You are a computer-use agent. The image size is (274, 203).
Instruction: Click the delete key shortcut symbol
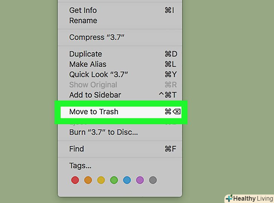pyautogui.click(x=177, y=112)
